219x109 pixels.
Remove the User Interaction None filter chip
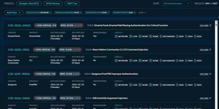pyautogui.click(x=108, y=13)
